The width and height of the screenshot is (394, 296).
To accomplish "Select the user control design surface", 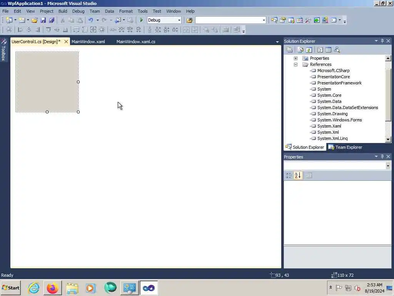I will (x=47, y=82).
